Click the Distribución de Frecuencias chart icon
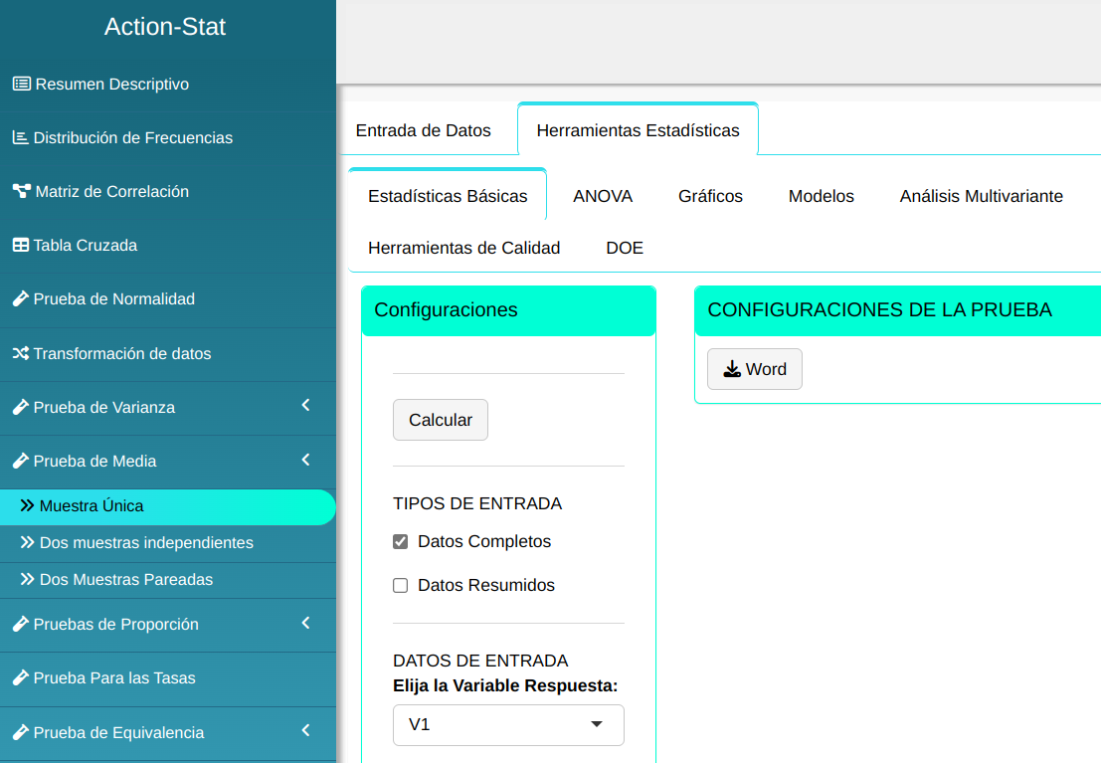This screenshot has width=1101, height=763. pos(20,138)
